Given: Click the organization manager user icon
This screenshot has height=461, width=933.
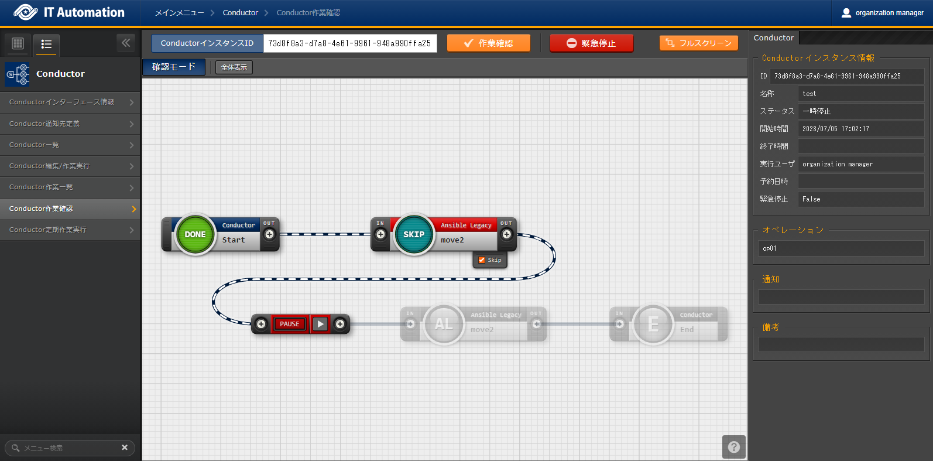Looking at the screenshot, I should tap(846, 13).
